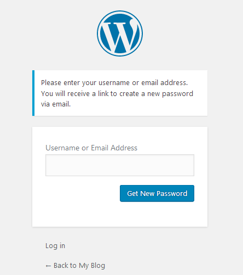Follow the Back to My Blog link

[x=75, y=266]
